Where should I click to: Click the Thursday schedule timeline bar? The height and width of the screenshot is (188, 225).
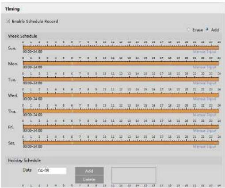click(121, 111)
